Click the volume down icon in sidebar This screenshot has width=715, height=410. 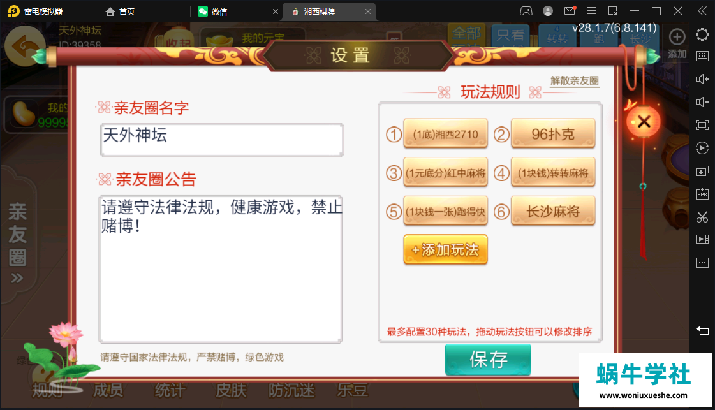(x=702, y=101)
